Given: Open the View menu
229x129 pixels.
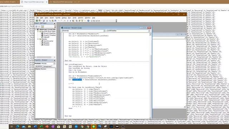Looking at the screenshot, I should pos(46,18).
